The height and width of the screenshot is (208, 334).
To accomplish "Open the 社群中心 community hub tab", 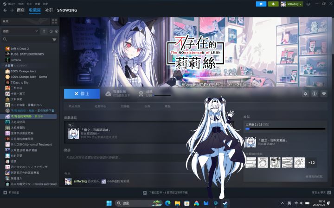I will pyautogui.click(x=100, y=106).
